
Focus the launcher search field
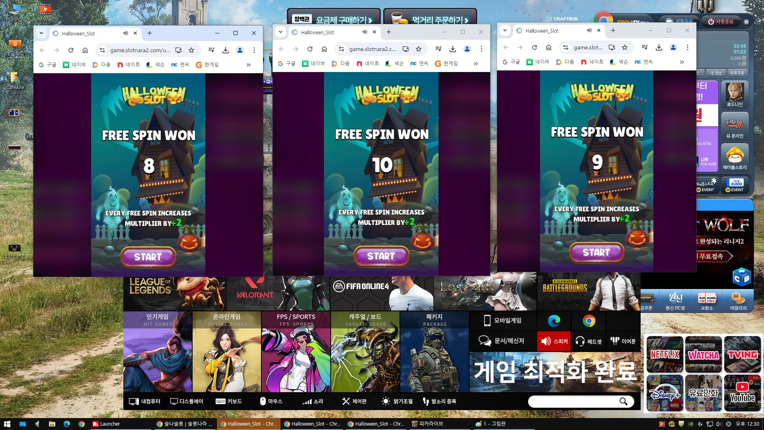click(x=581, y=401)
